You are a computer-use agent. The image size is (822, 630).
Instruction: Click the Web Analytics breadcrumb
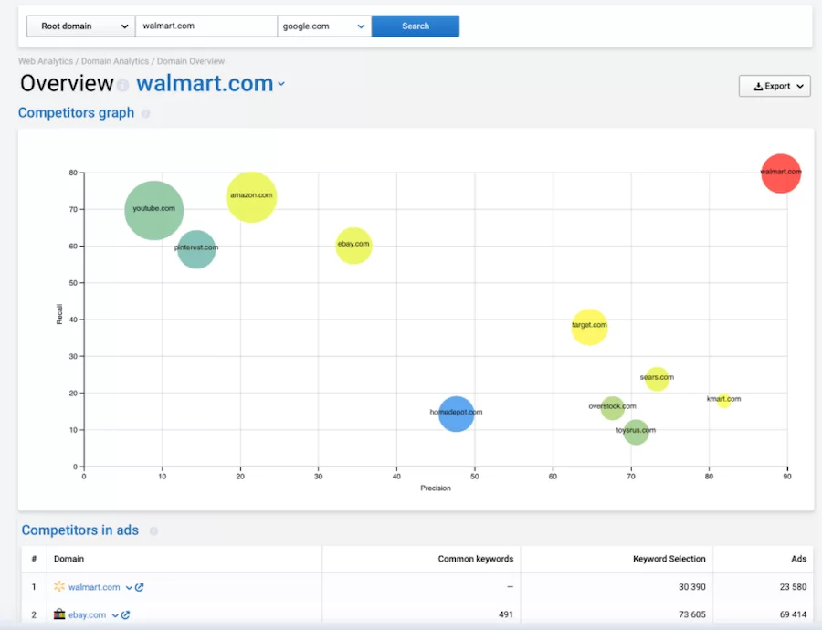pos(46,61)
